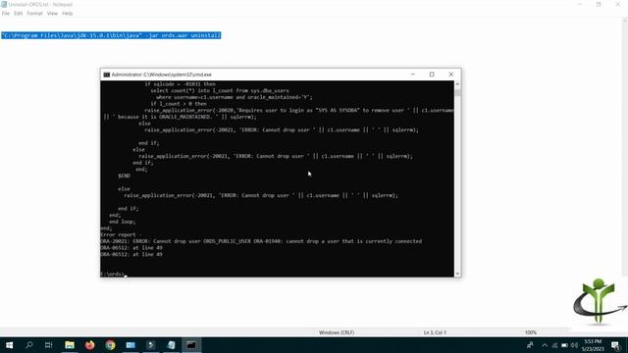Image resolution: width=628 pixels, height=353 pixels.
Task: Click the ORA-20021 error line in cmd
Action: pos(261,241)
